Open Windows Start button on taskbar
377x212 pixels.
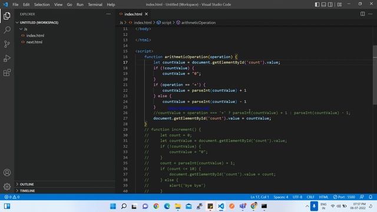113,206
